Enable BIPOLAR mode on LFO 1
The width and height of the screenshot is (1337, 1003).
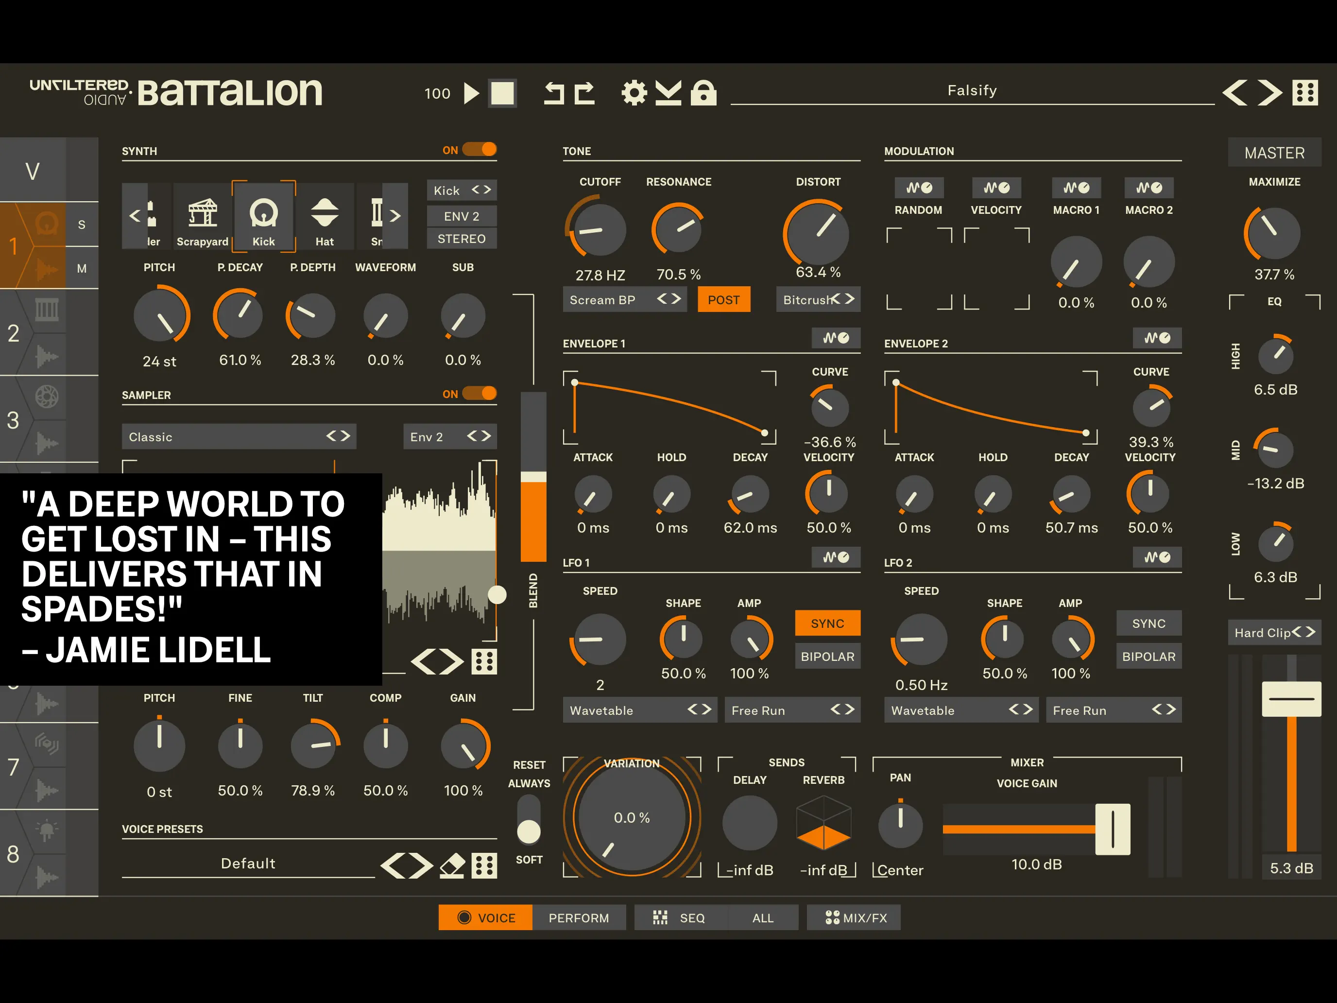827,656
